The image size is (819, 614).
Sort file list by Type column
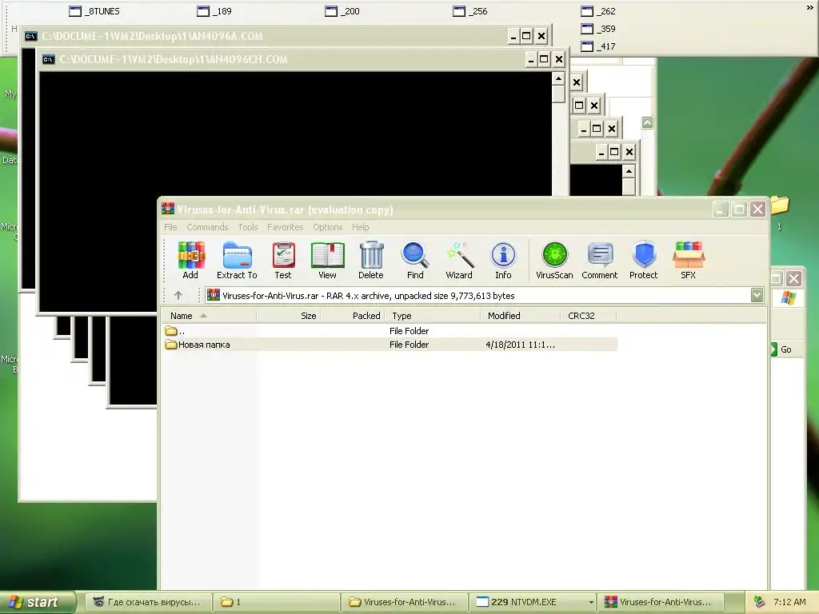(x=433, y=316)
